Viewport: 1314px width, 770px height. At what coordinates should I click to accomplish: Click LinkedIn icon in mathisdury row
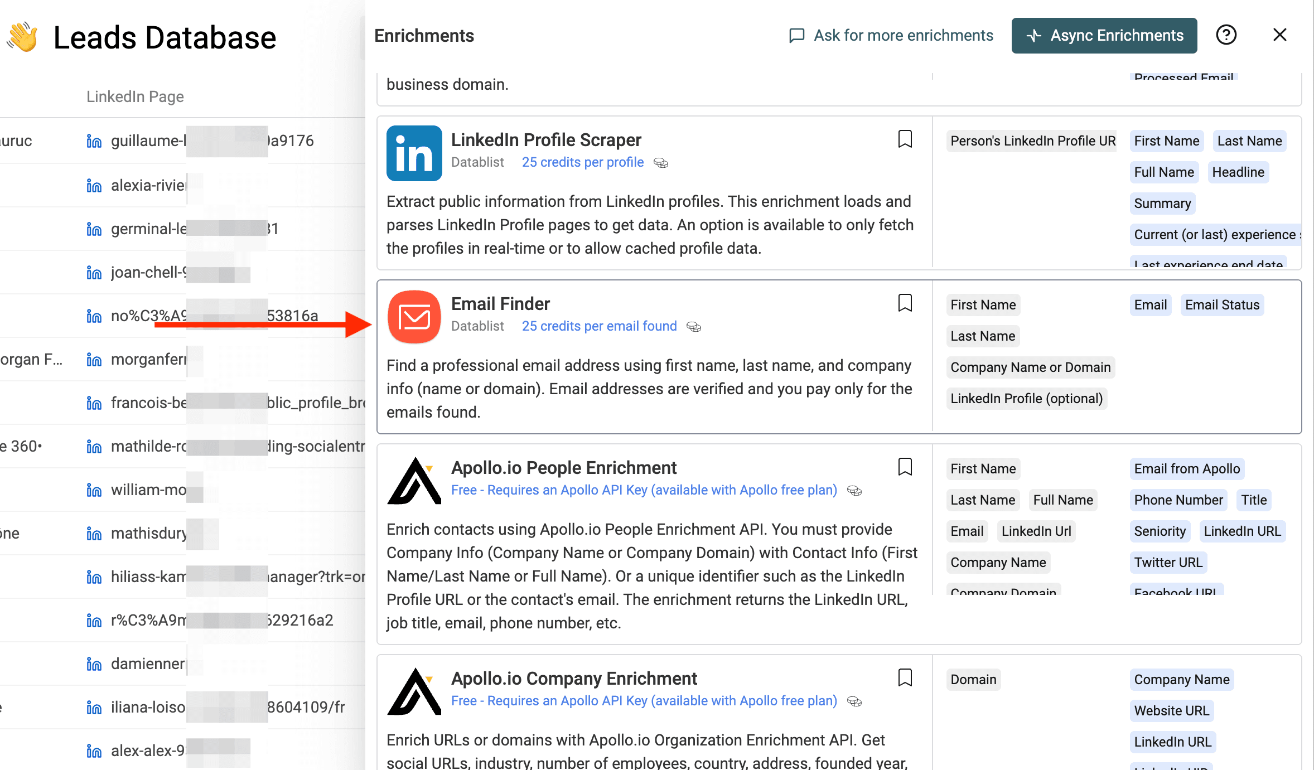pos(94,534)
